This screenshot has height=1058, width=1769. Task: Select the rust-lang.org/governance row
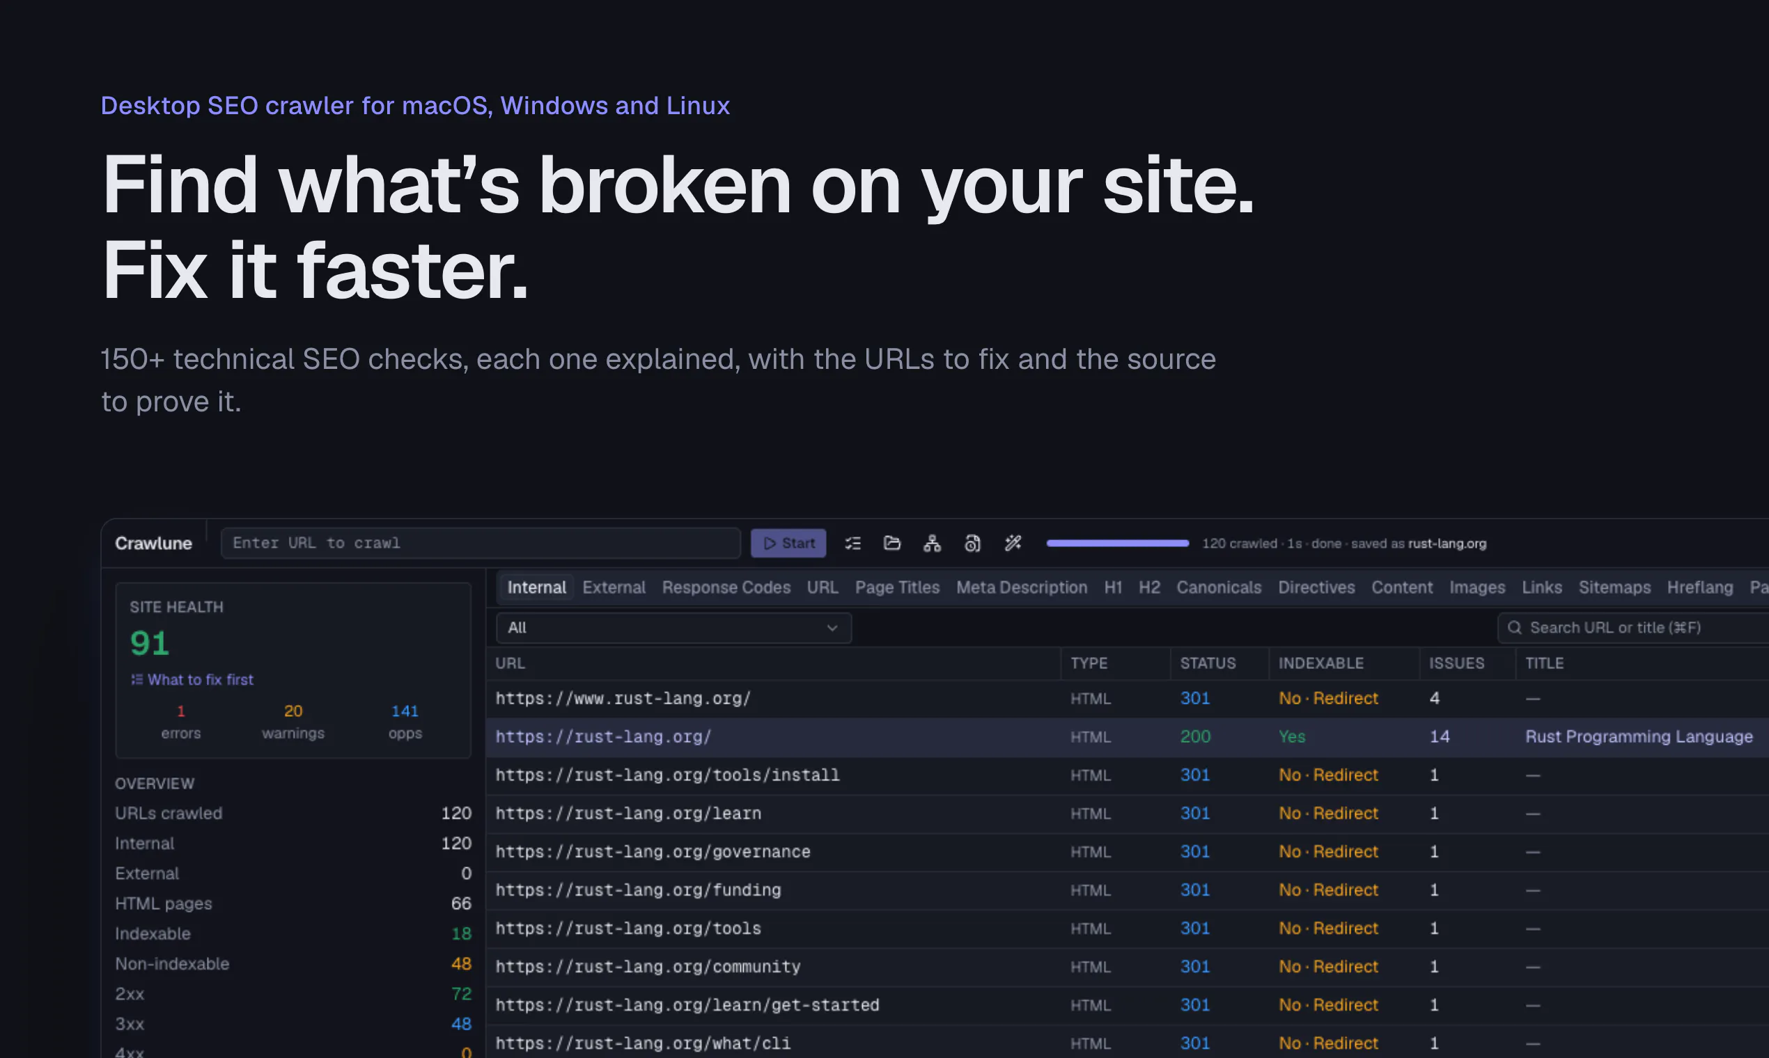[x=1127, y=852]
